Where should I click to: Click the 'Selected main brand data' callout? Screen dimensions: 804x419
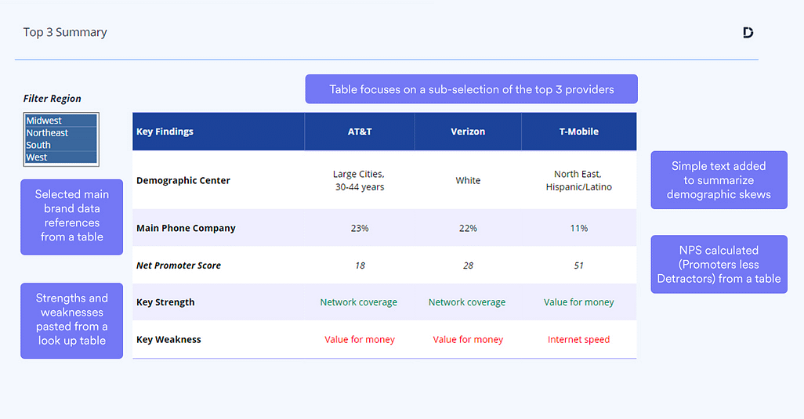point(71,215)
